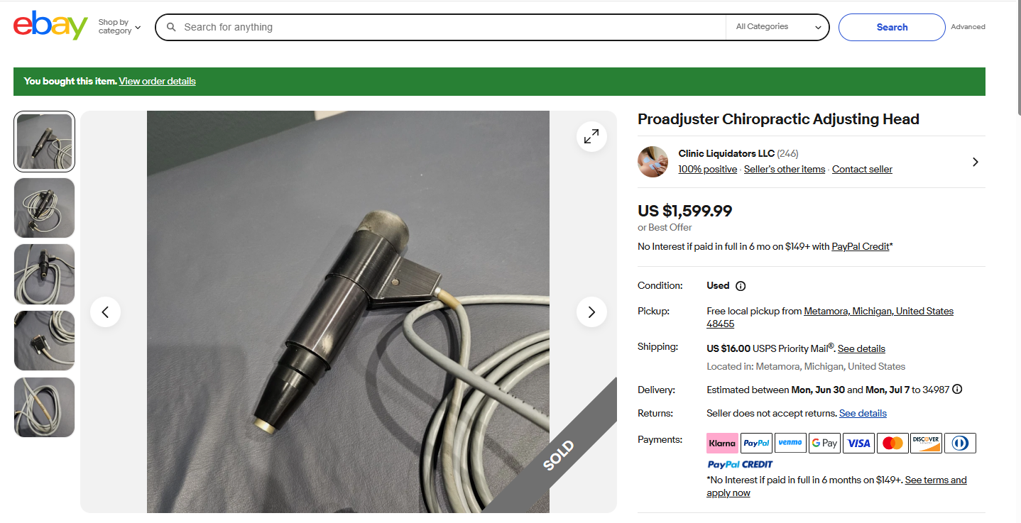Open the All Categories dropdown
This screenshot has width=1021, height=523.
pos(777,27)
